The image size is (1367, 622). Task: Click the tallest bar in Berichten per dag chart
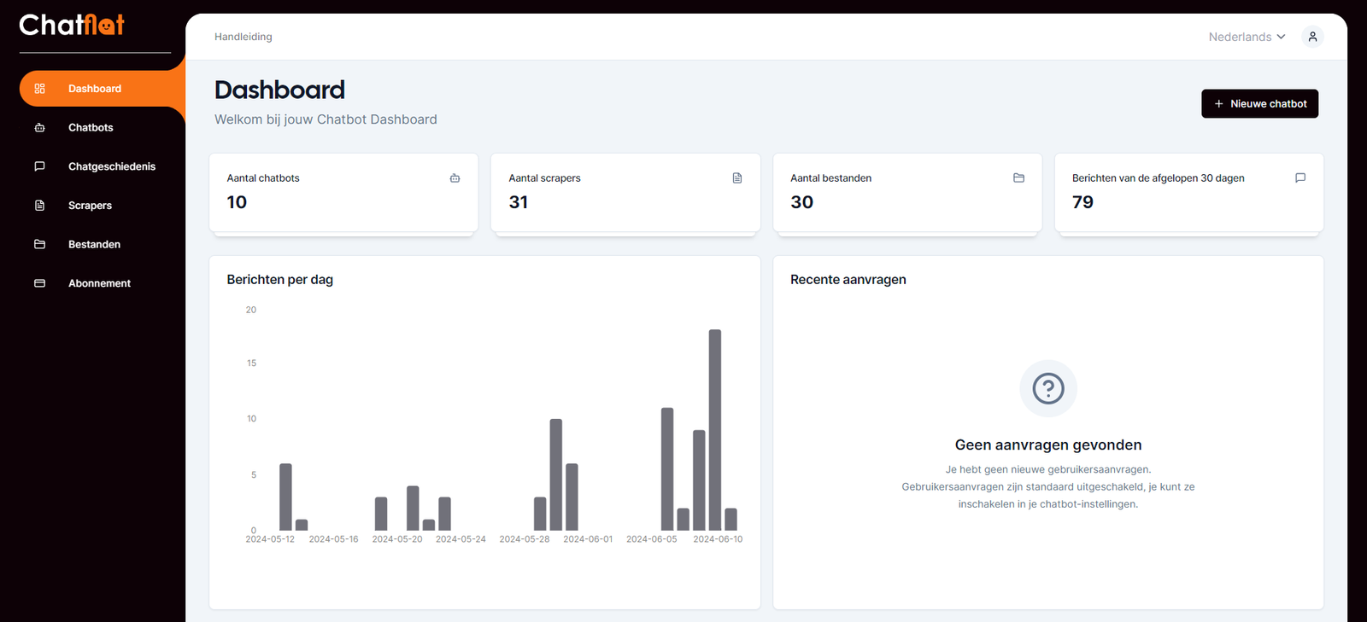coord(715,430)
